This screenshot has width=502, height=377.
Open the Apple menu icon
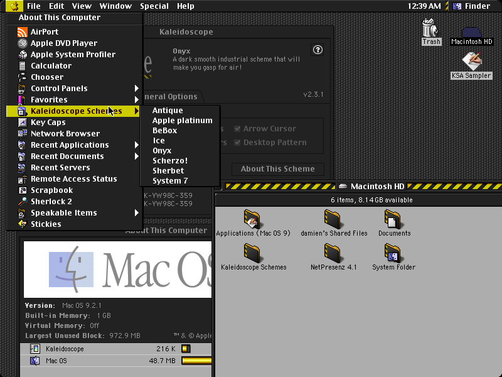14,6
